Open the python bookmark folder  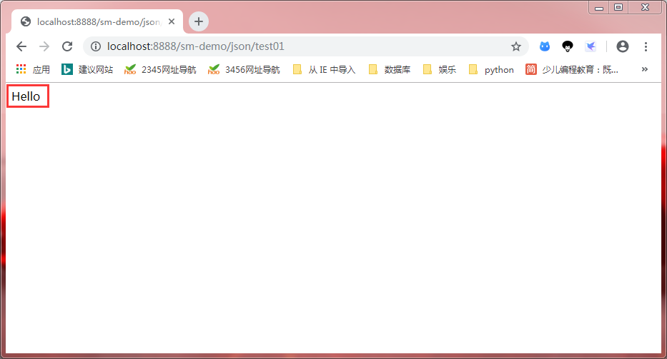[x=491, y=69]
